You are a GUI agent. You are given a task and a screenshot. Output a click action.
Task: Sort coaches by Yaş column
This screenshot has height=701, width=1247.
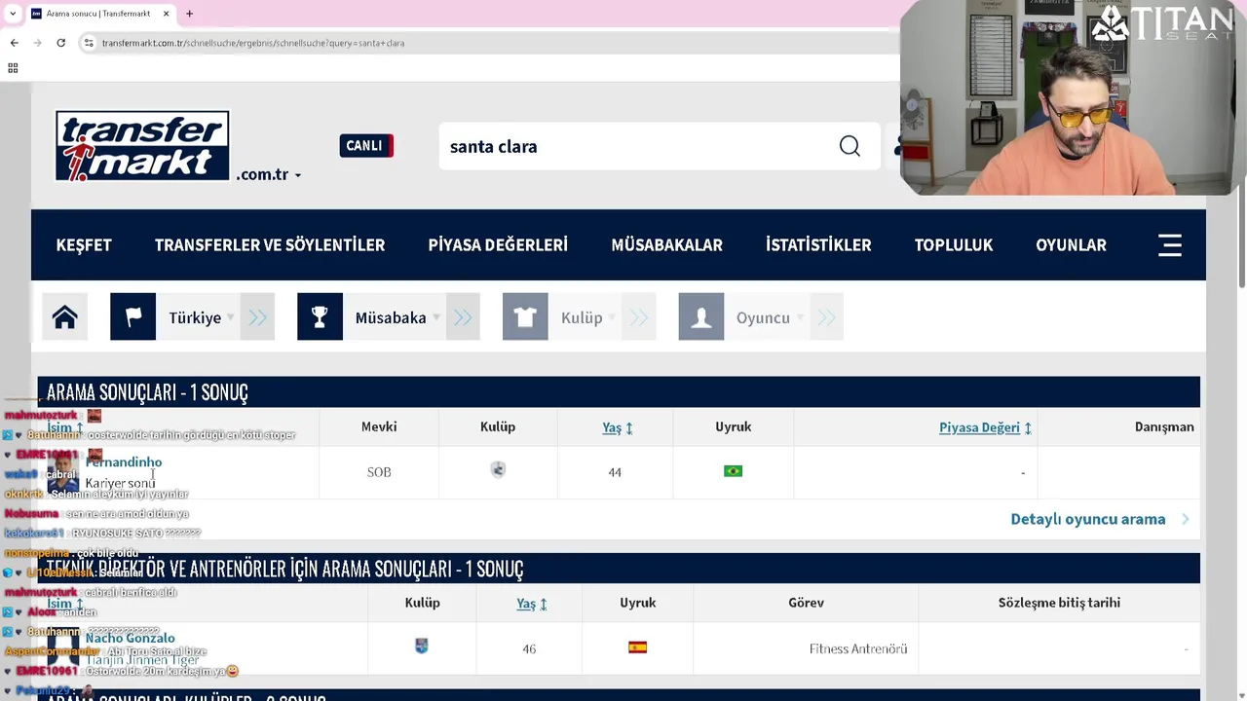(x=532, y=604)
